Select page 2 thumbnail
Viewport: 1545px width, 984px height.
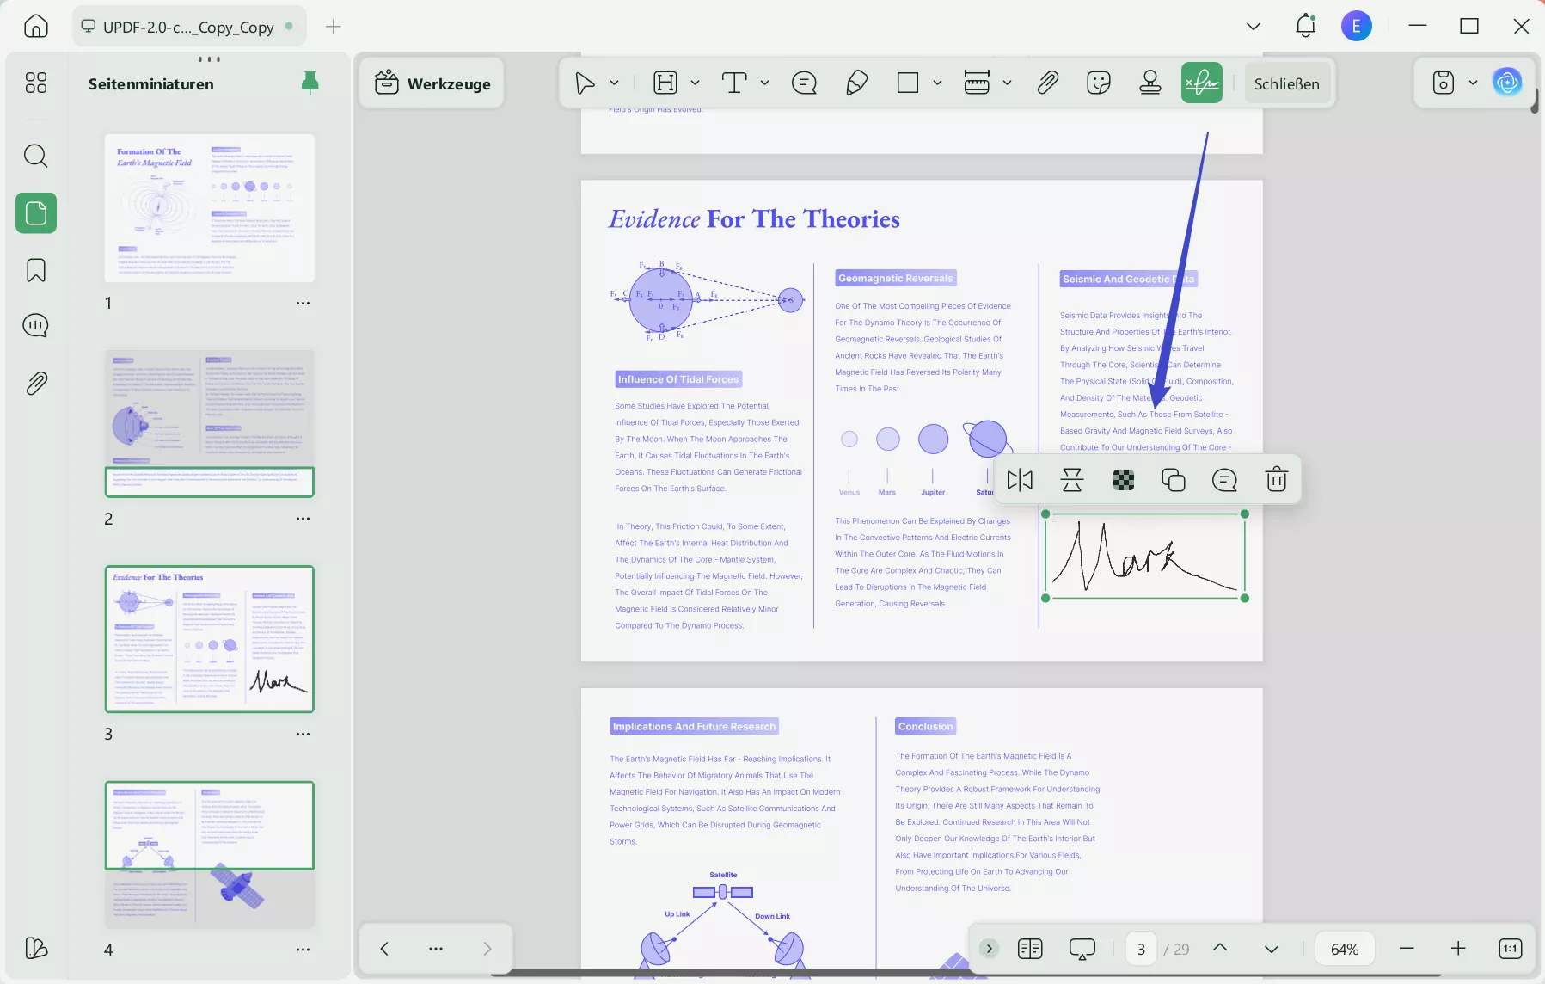tap(210, 423)
